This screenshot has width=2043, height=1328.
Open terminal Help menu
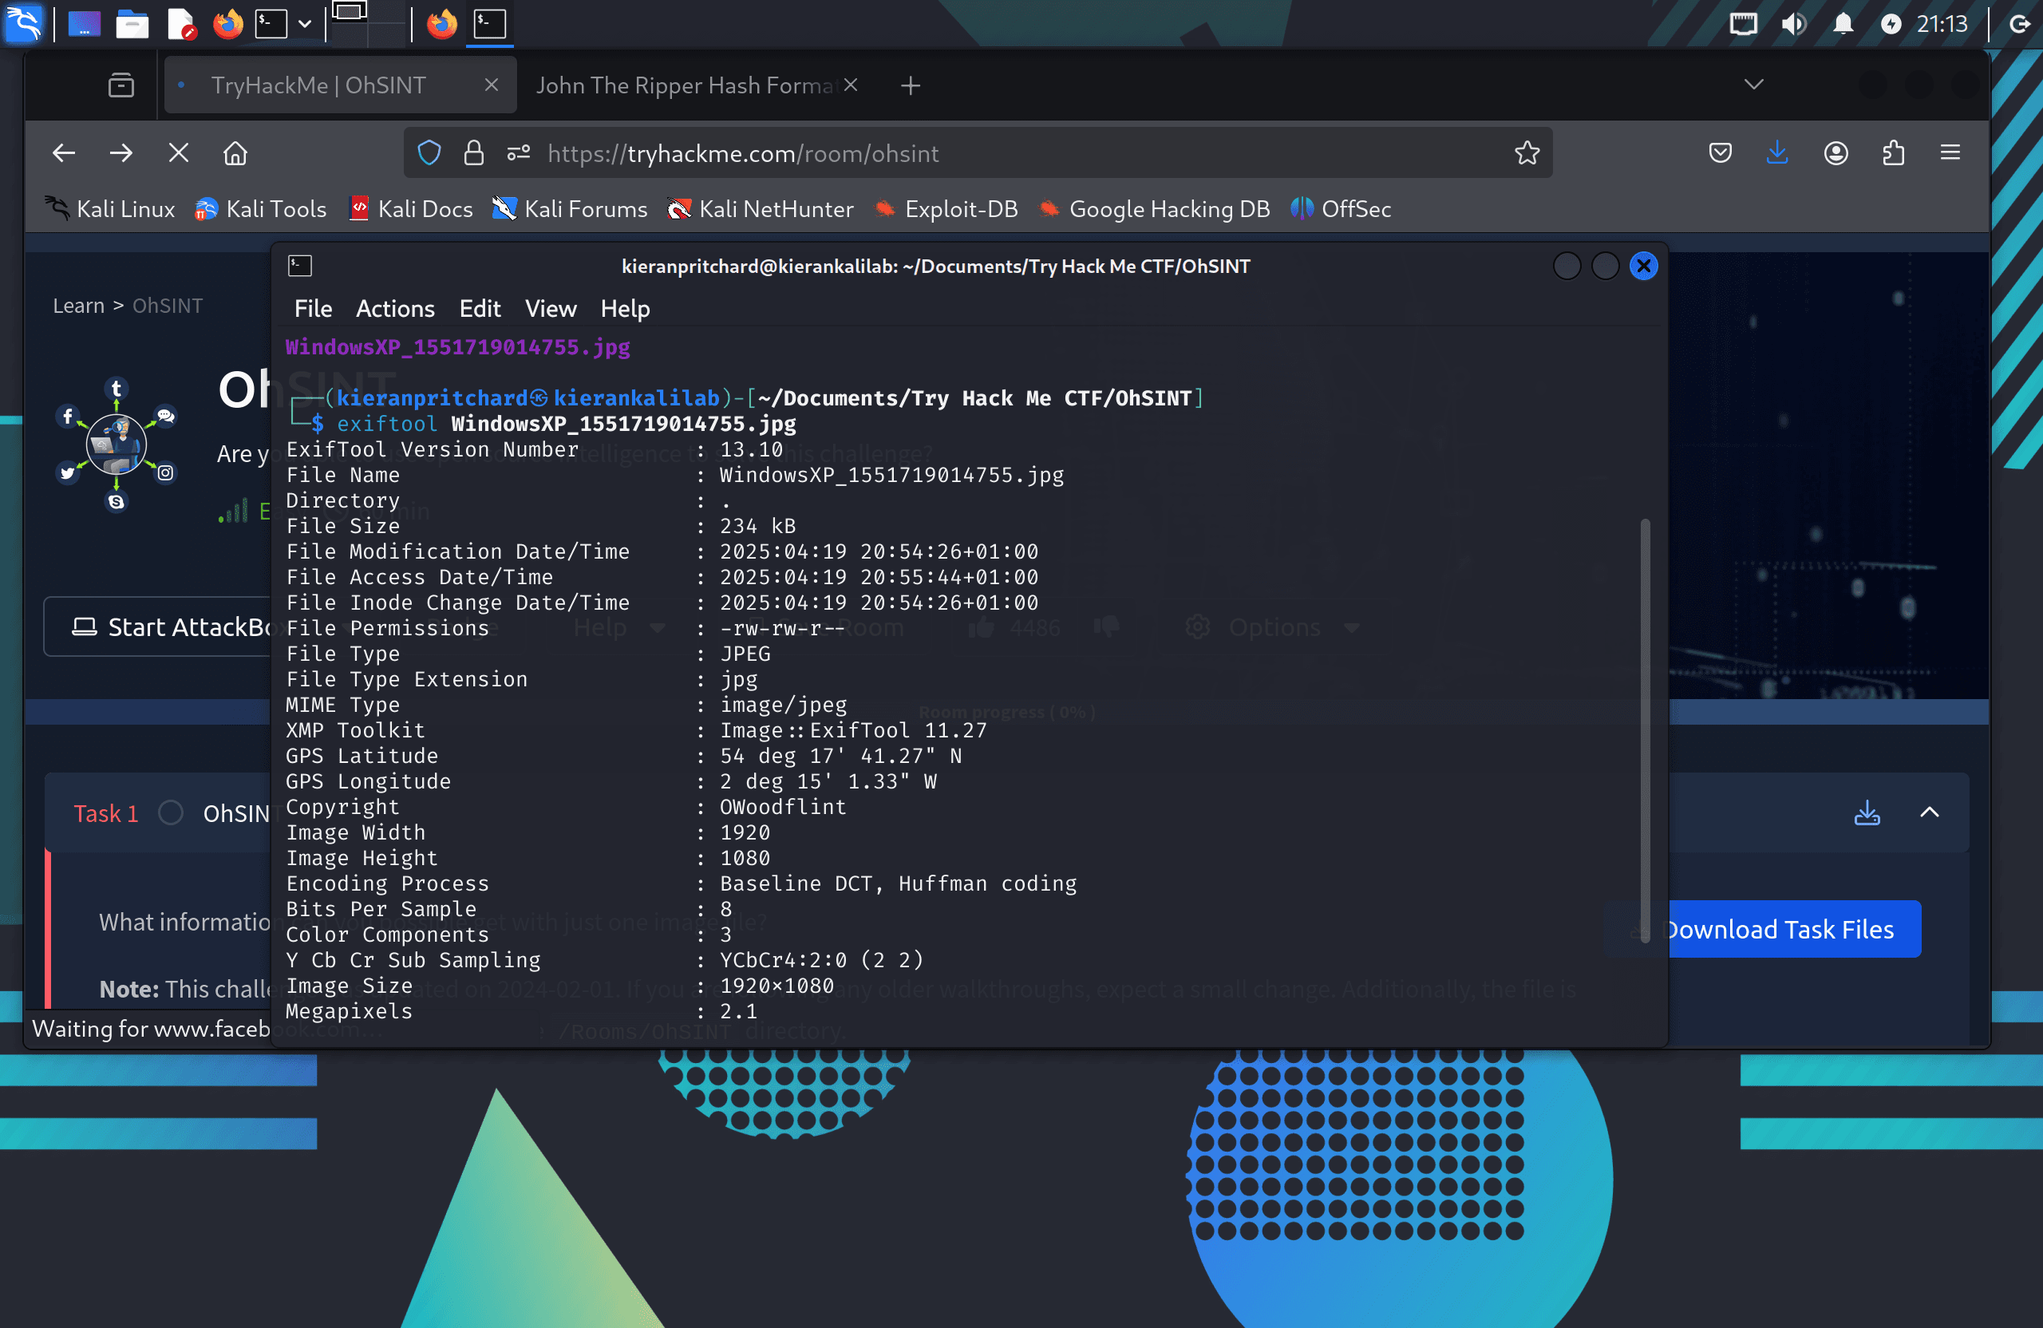tap(625, 308)
